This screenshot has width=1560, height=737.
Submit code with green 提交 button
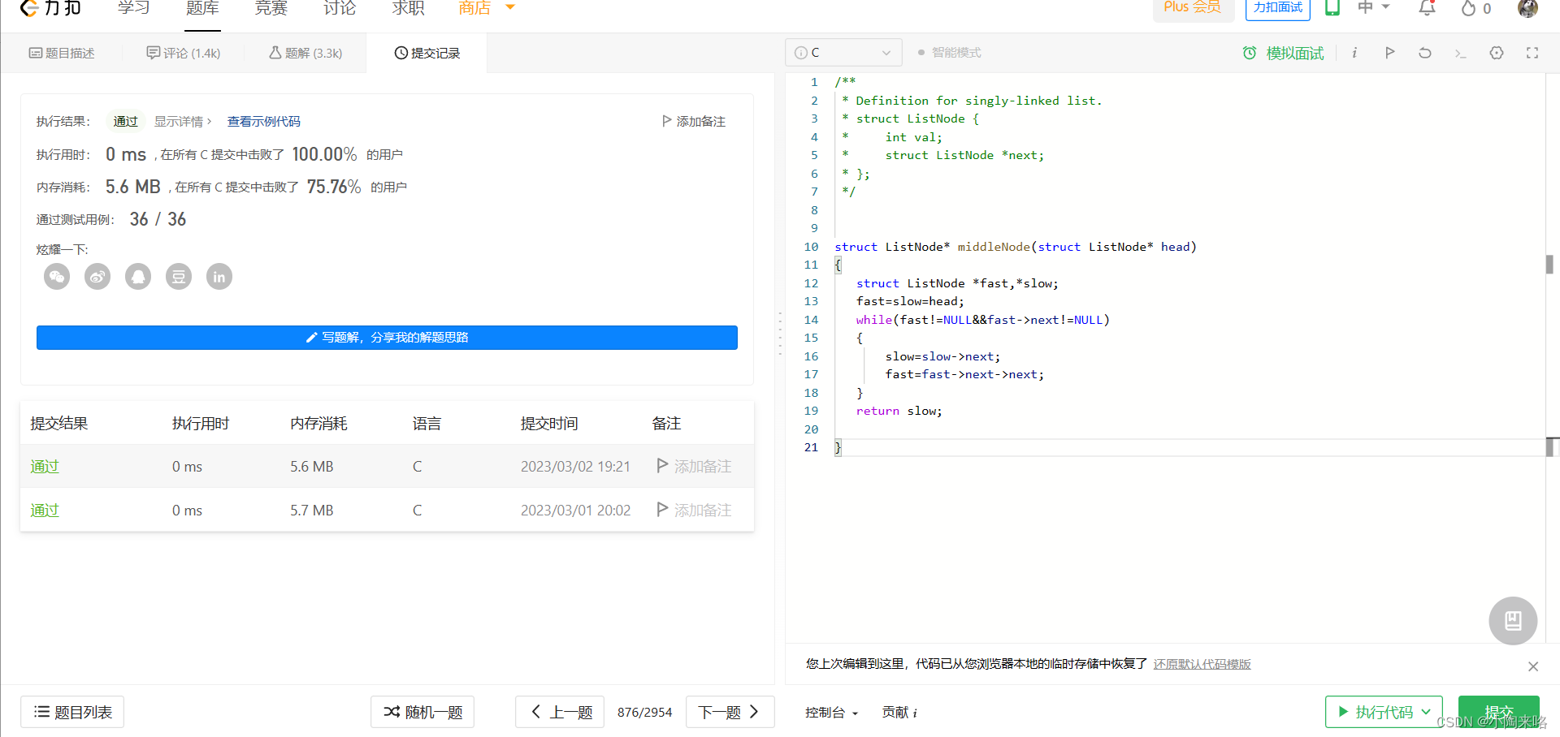[1499, 712]
